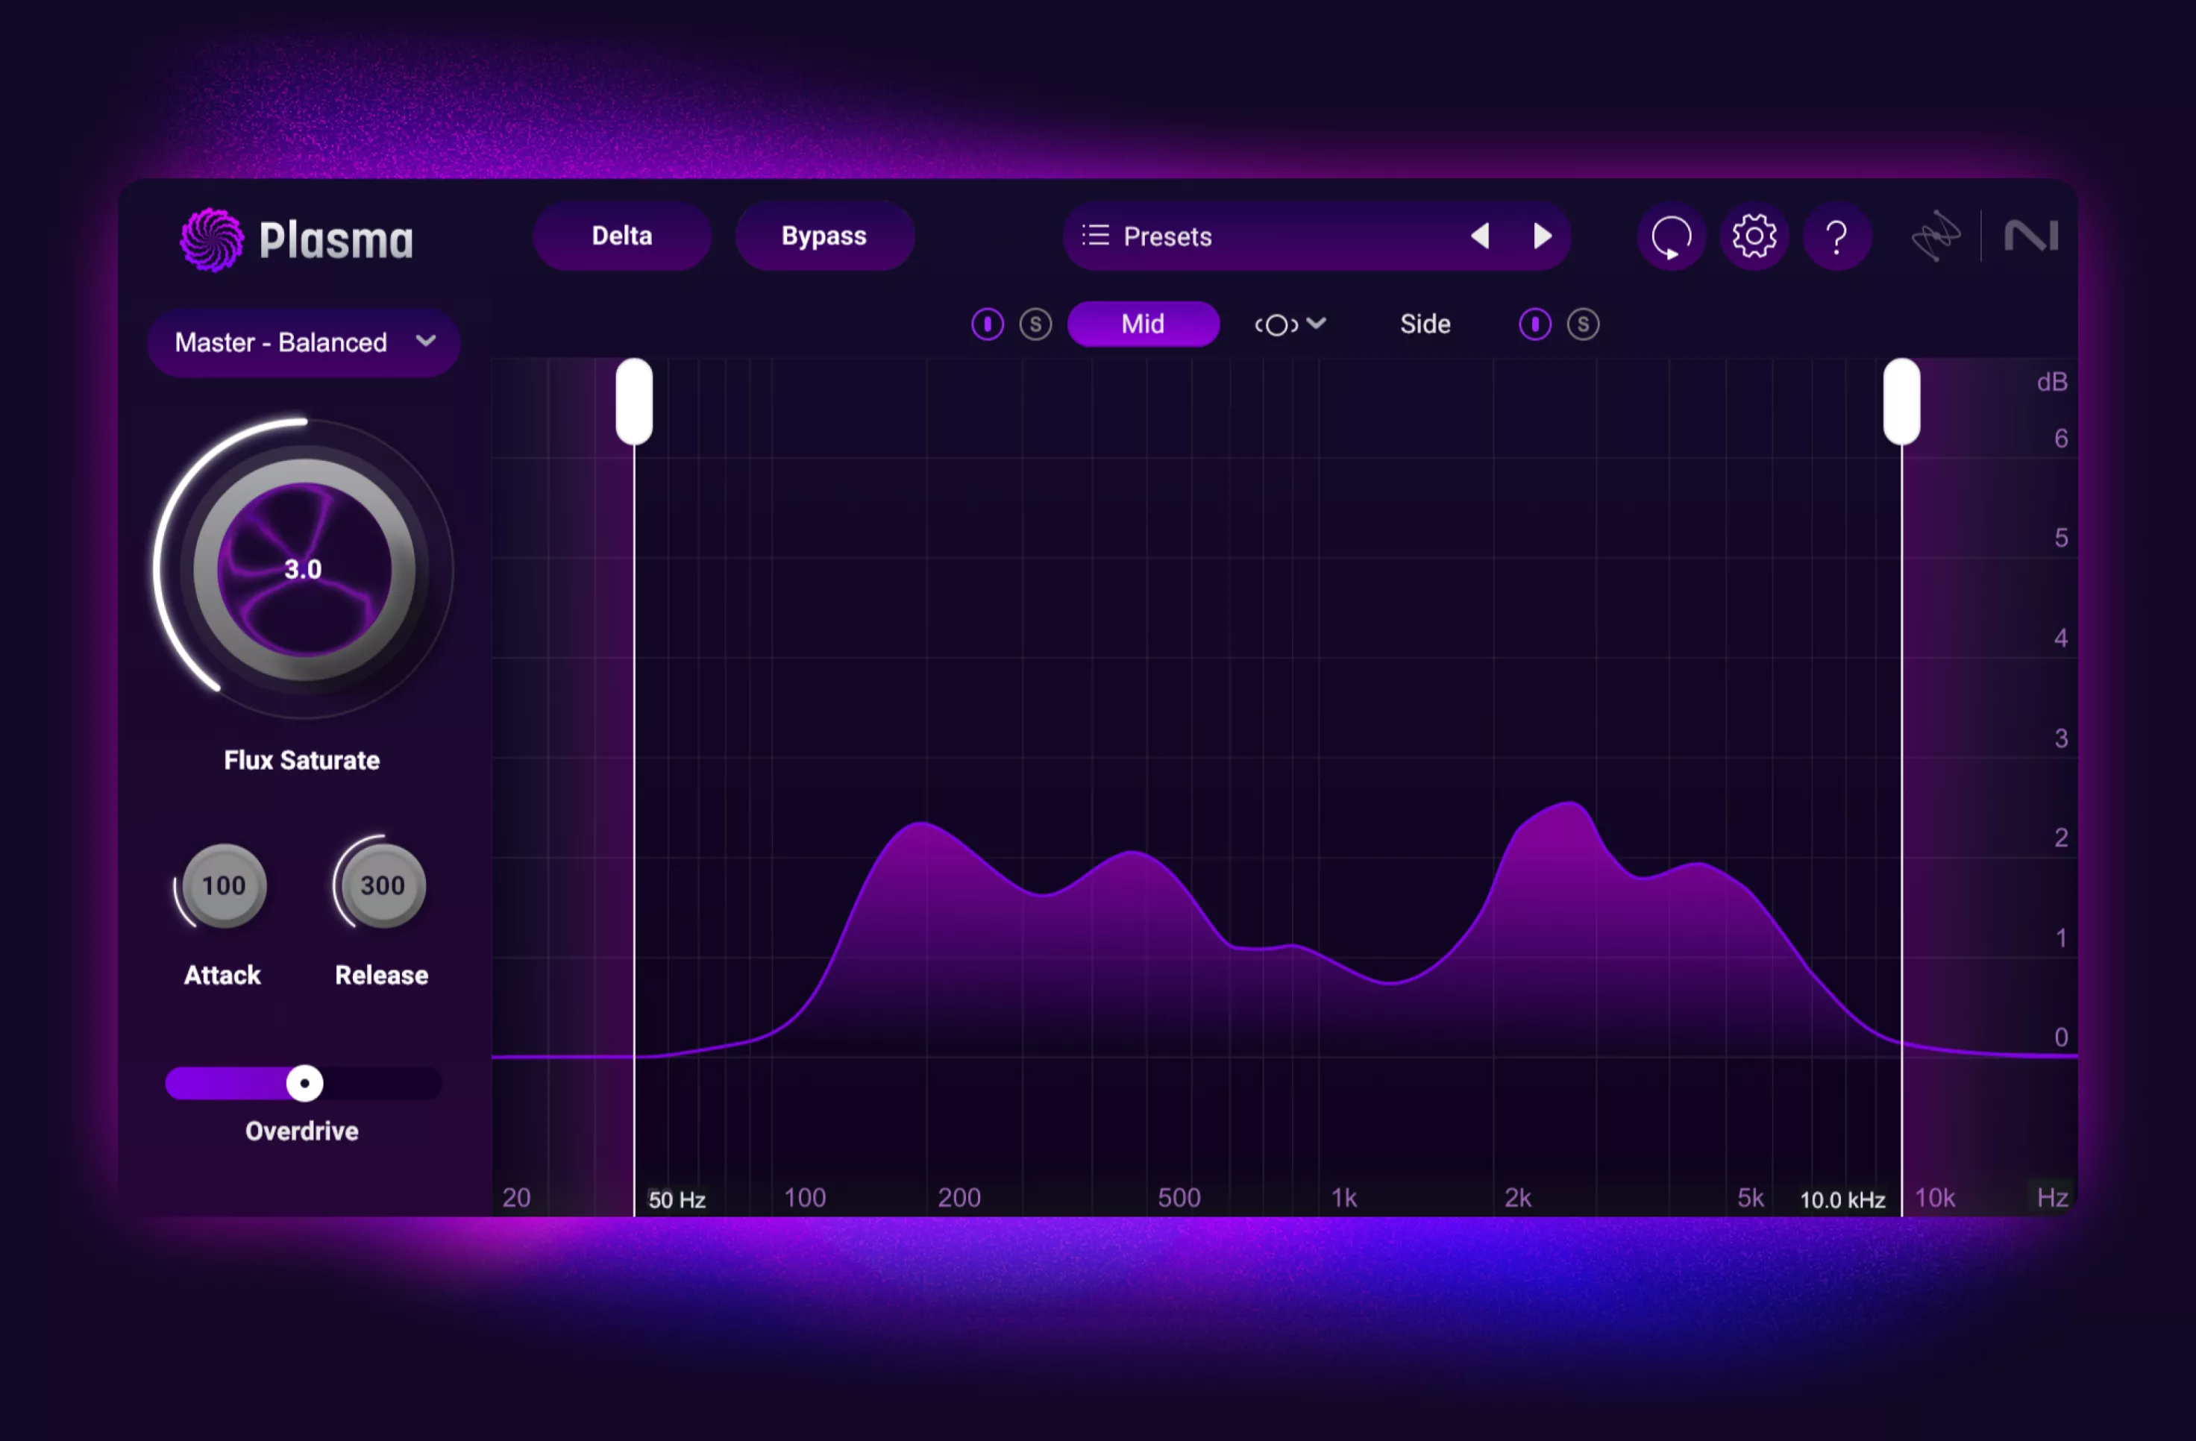The width and height of the screenshot is (2196, 1441).
Task: Adjust the Overdrive slider
Action: coord(303,1084)
